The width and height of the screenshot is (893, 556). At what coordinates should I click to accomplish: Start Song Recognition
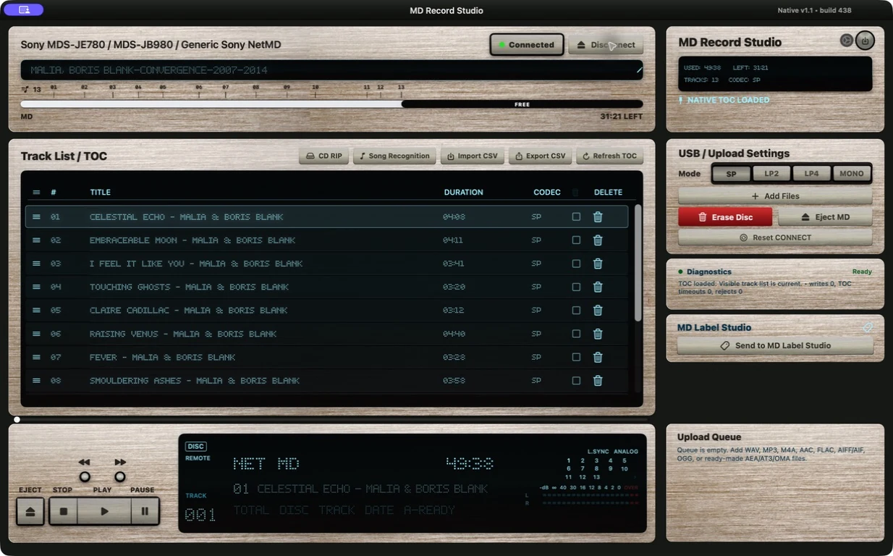(x=394, y=156)
